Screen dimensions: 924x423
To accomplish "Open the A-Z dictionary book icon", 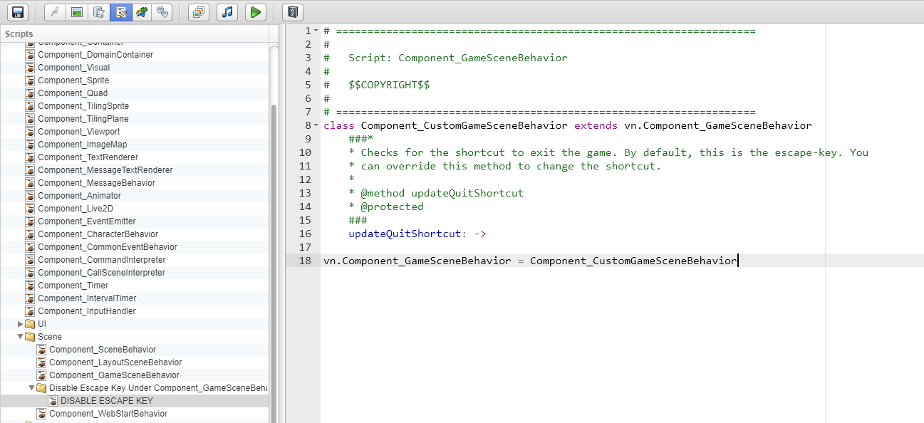I will coord(293,12).
